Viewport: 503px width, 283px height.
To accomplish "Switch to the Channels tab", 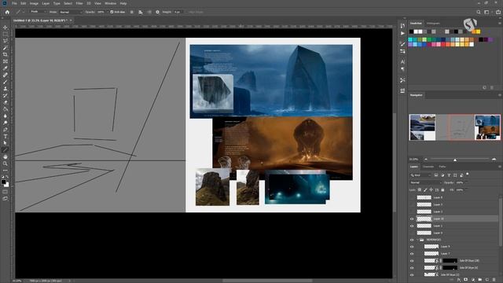I will [428, 167].
